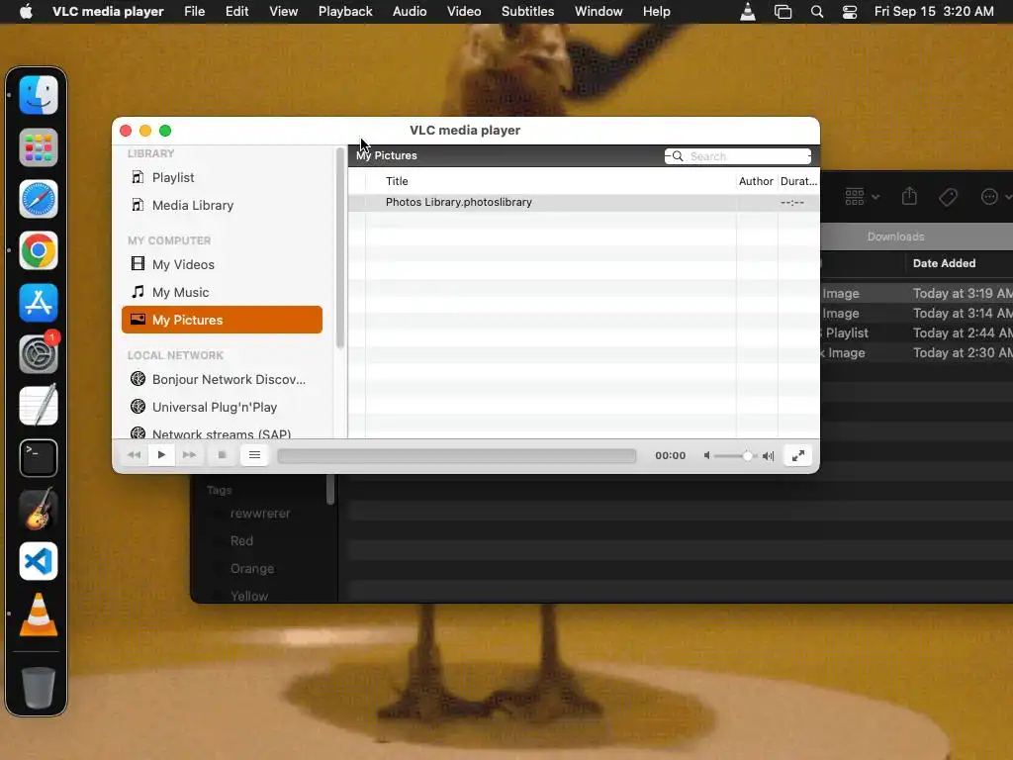The image size is (1013, 760).
Task: Click the window mirroring icon in the menu bar
Action: pos(783,12)
